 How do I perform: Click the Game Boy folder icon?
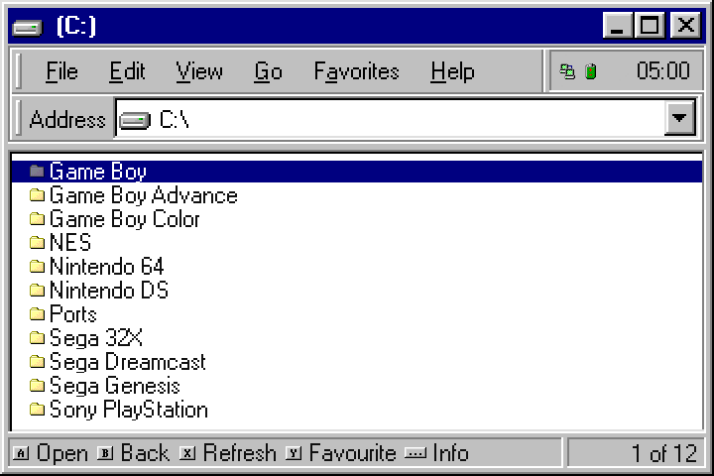[37, 172]
